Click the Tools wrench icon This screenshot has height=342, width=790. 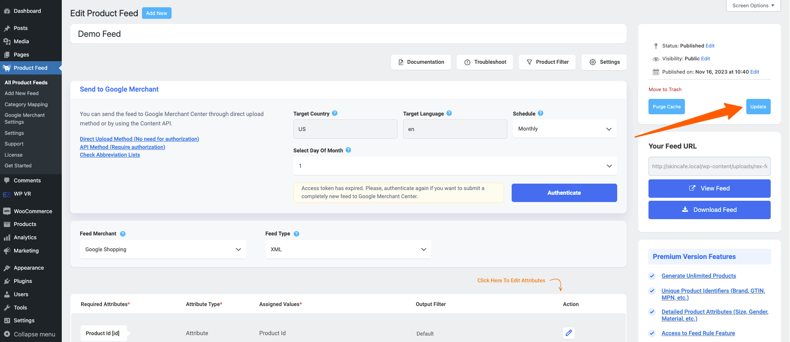pos(7,308)
